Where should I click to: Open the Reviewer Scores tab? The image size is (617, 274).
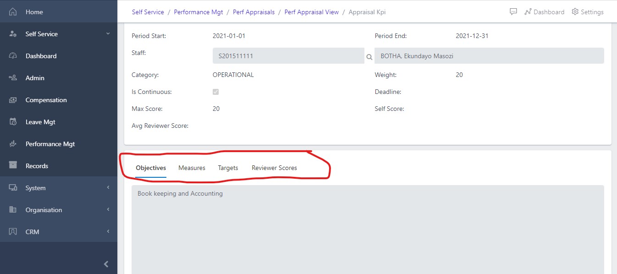coord(274,168)
